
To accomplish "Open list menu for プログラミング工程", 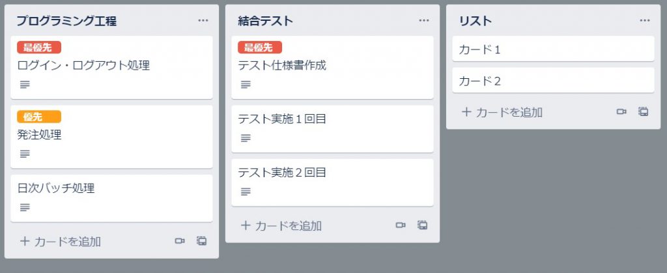I will click(203, 20).
